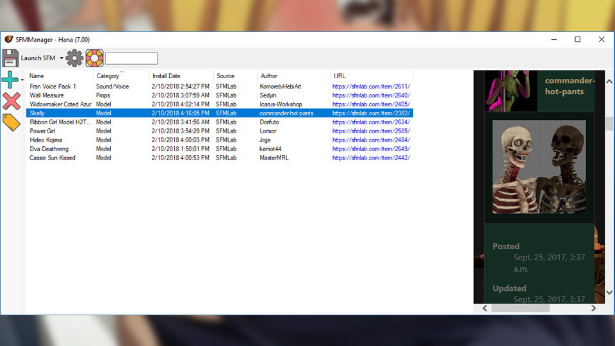
Task: Click the green plus add icon
Action: pos(10,79)
